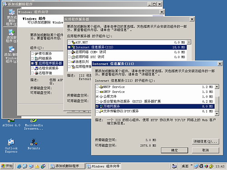The height and width of the screenshot is (170, 227).
Task: Uncheck the 万维网服务 checkbox
Action: [x=97, y=106]
